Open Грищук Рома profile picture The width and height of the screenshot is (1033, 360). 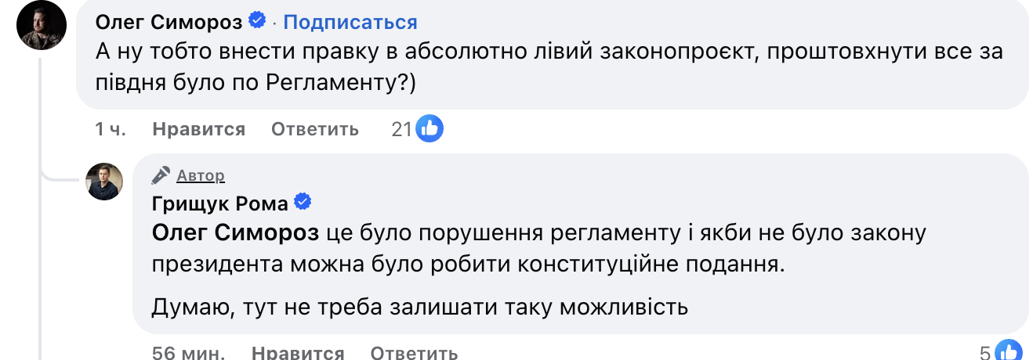click(x=104, y=182)
